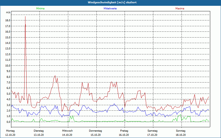
Task: Click the blue Mittelwerte legend label
Action: point(110,9)
